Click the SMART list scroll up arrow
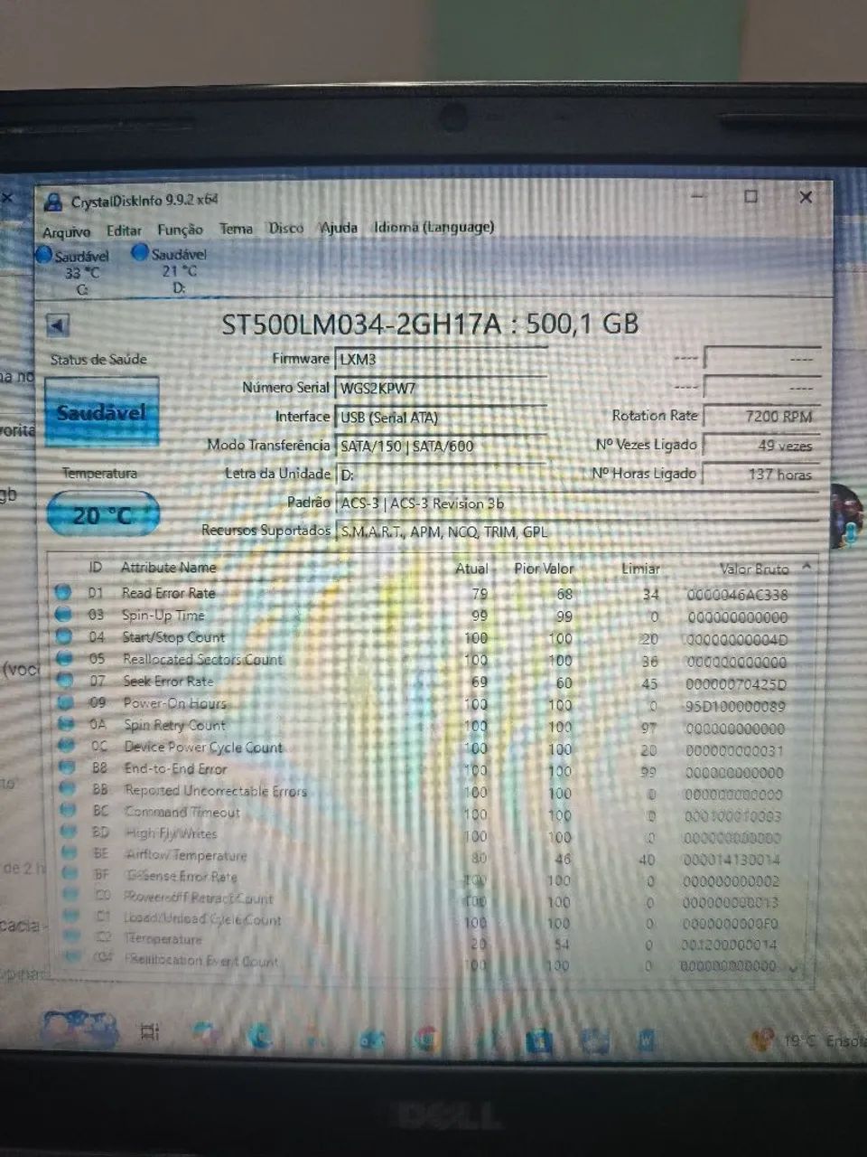Image resolution: width=867 pixels, height=1157 pixels. 806,567
